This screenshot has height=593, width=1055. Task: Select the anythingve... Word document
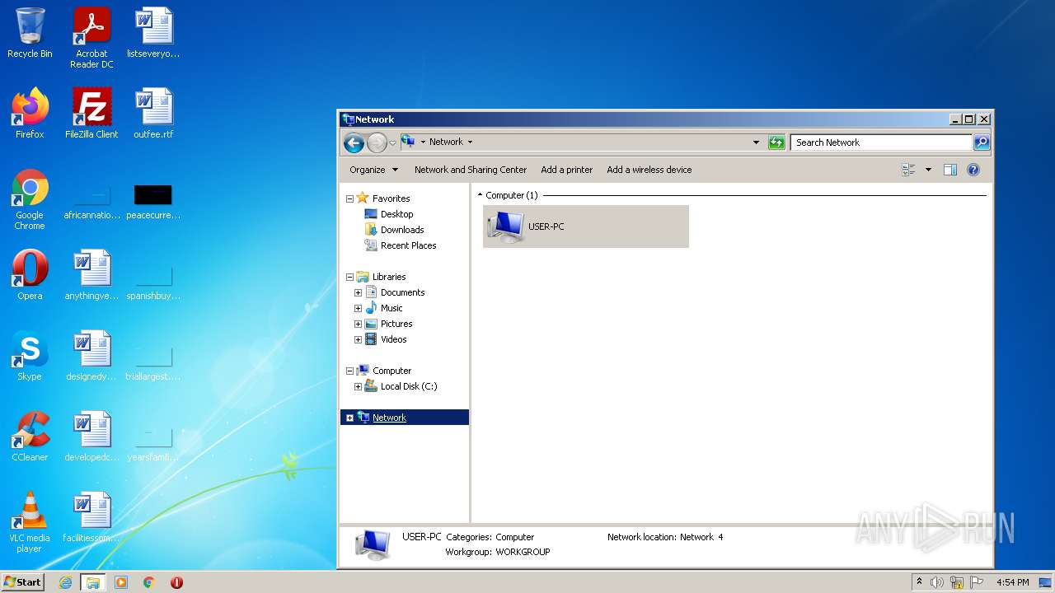coord(91,275)
